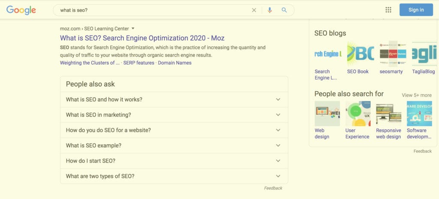Open 'Weighting the Clusters of ...' sitelink
Image resolution: width=439 pixels, height=199 pixels.
(90, 63)
